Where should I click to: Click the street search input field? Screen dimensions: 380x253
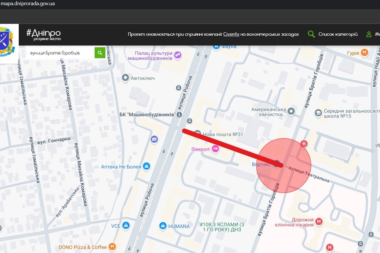click(x=60, y=53)
